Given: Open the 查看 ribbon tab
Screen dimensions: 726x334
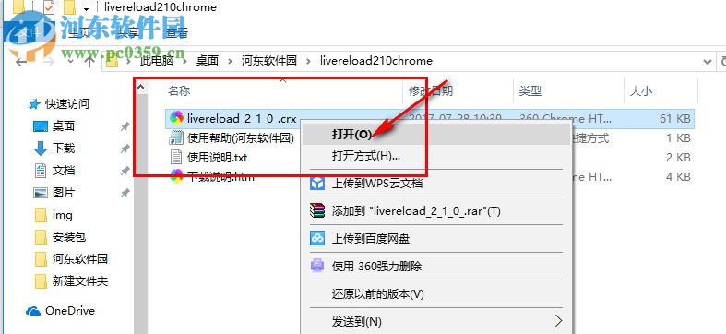Looking at the screenshot, I should tap(177, 33).
